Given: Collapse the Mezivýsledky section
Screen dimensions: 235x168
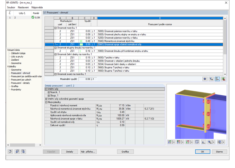Looking at the screenshot, I should [x=46, y=102].
